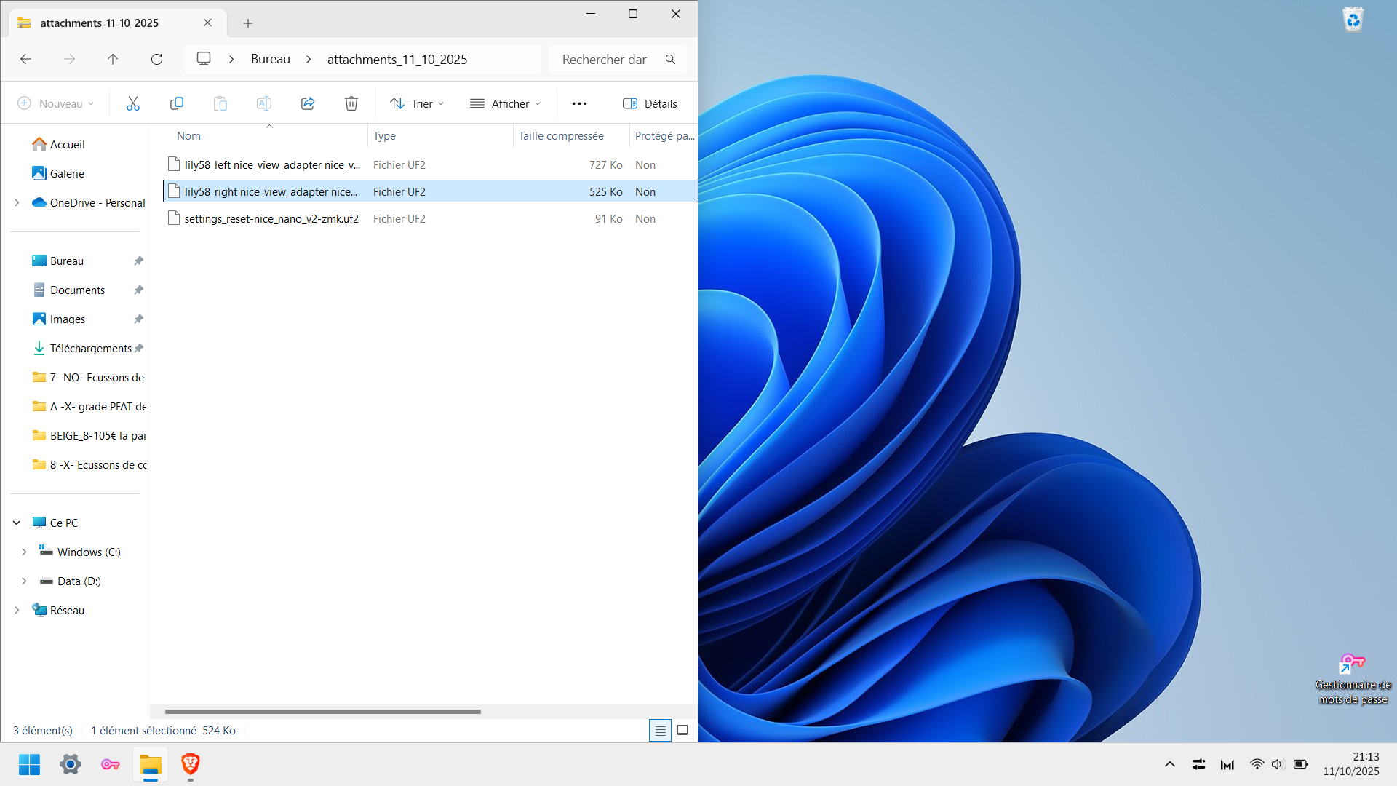Switch to details list view in status bar
This screenshot has height=786, width=1397.
[660, 730]
